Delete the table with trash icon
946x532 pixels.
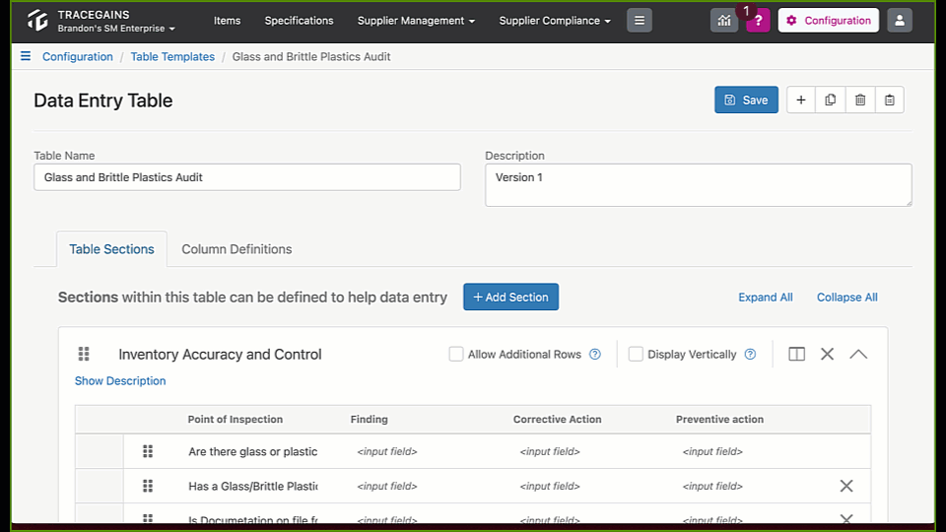pyautogui.click(x=860, y=100)
